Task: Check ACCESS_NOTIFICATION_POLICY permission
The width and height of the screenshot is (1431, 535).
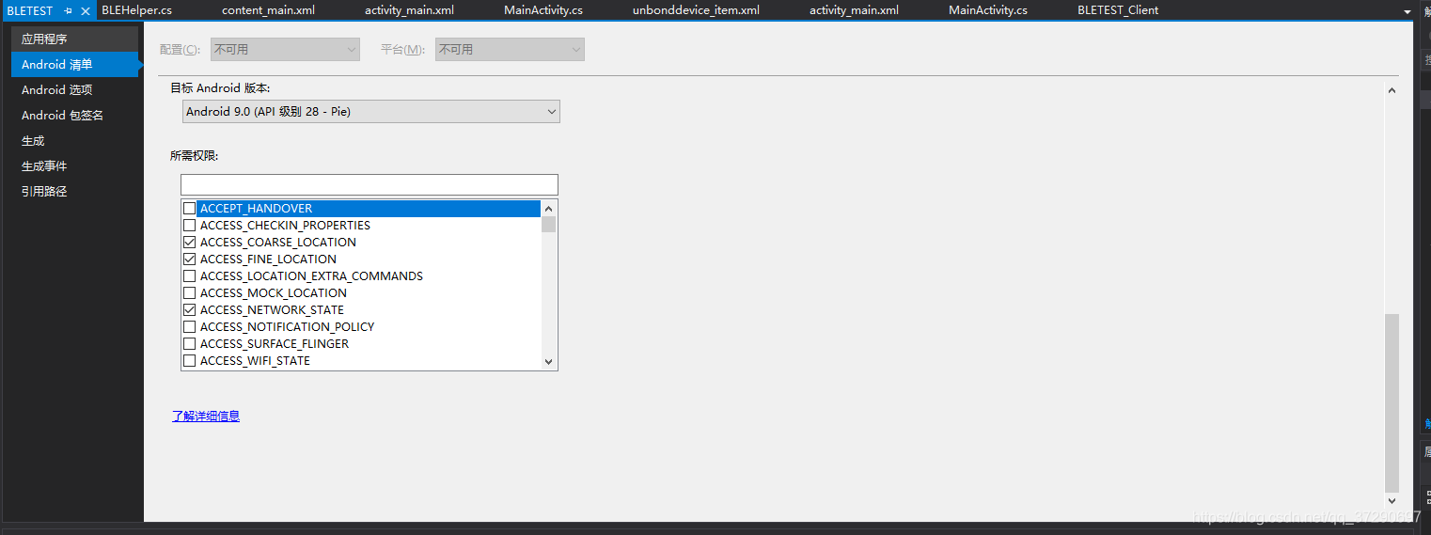Action: pyautogui.click(x=189, y=326)
